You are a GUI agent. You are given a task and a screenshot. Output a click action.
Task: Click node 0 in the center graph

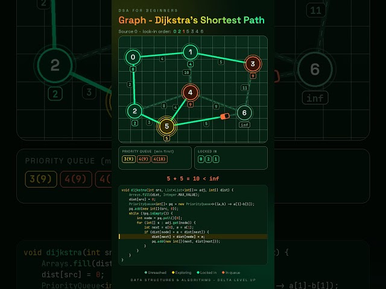(133, 57)
